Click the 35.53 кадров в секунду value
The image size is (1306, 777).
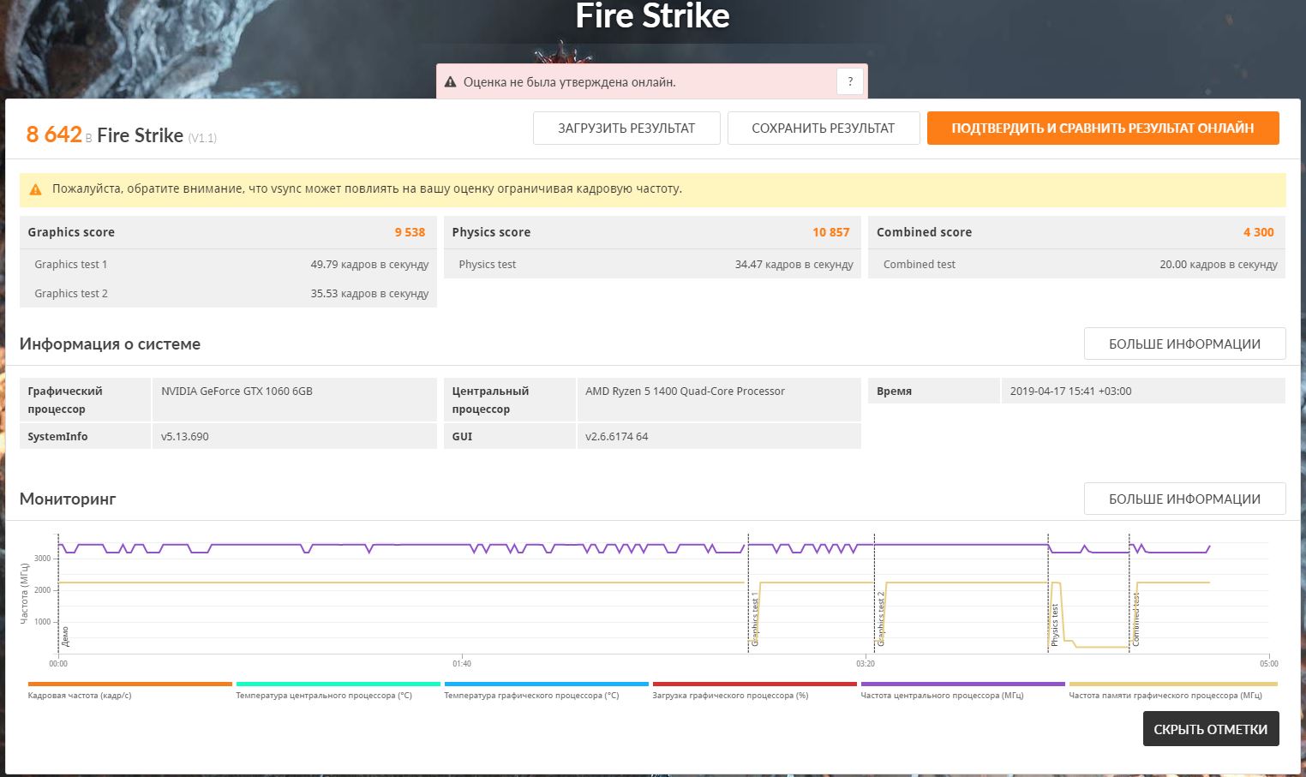[369, 294]
